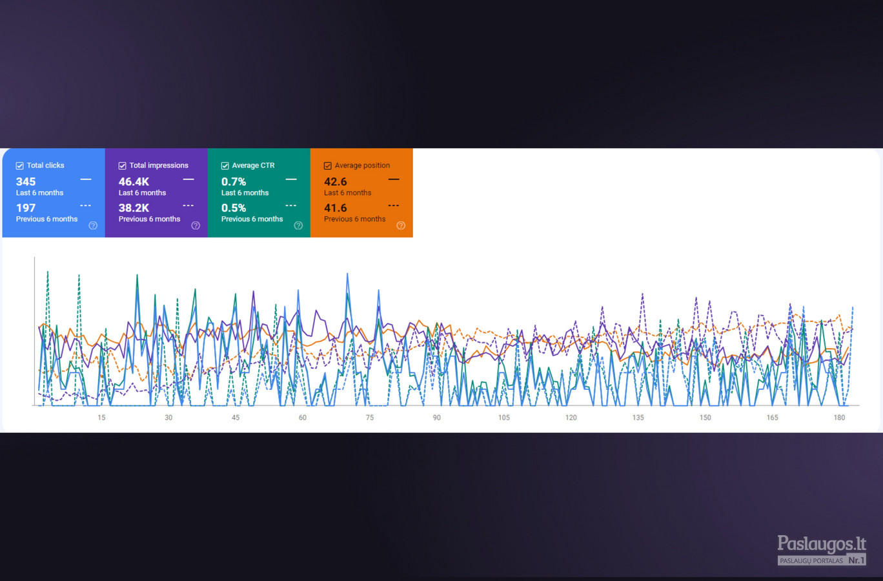Click the Total impressions label
The image size is (883, 581).
(159, 165)
